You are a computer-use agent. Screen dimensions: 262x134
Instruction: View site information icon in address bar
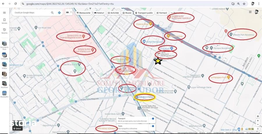click(x=23, y=4)
